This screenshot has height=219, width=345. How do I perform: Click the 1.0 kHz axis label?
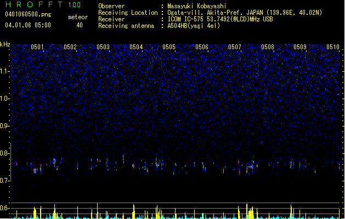(x=4, y=99)
